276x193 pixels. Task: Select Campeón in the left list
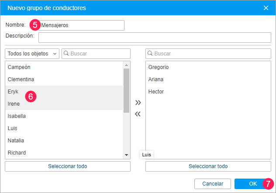pos(19,67)
